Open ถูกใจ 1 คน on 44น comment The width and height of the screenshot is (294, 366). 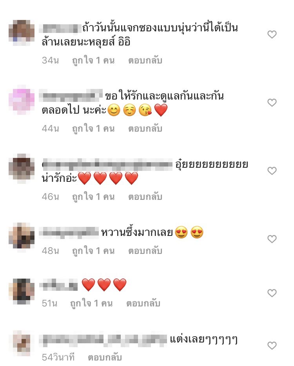[93, 129]
